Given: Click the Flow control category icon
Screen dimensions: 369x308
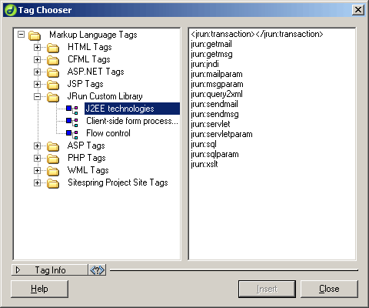Looking at the screenshot, I should click(x=72, y=134).
